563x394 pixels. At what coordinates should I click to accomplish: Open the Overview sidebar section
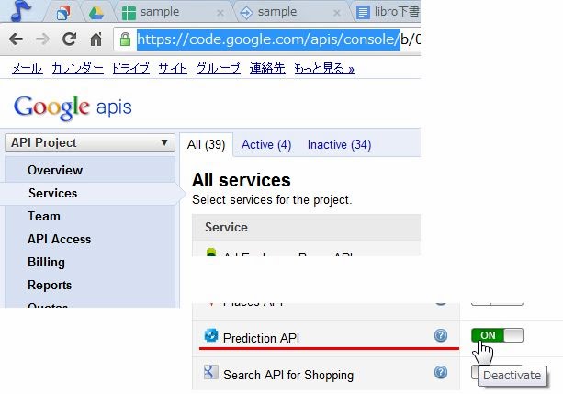coord(55,170)
